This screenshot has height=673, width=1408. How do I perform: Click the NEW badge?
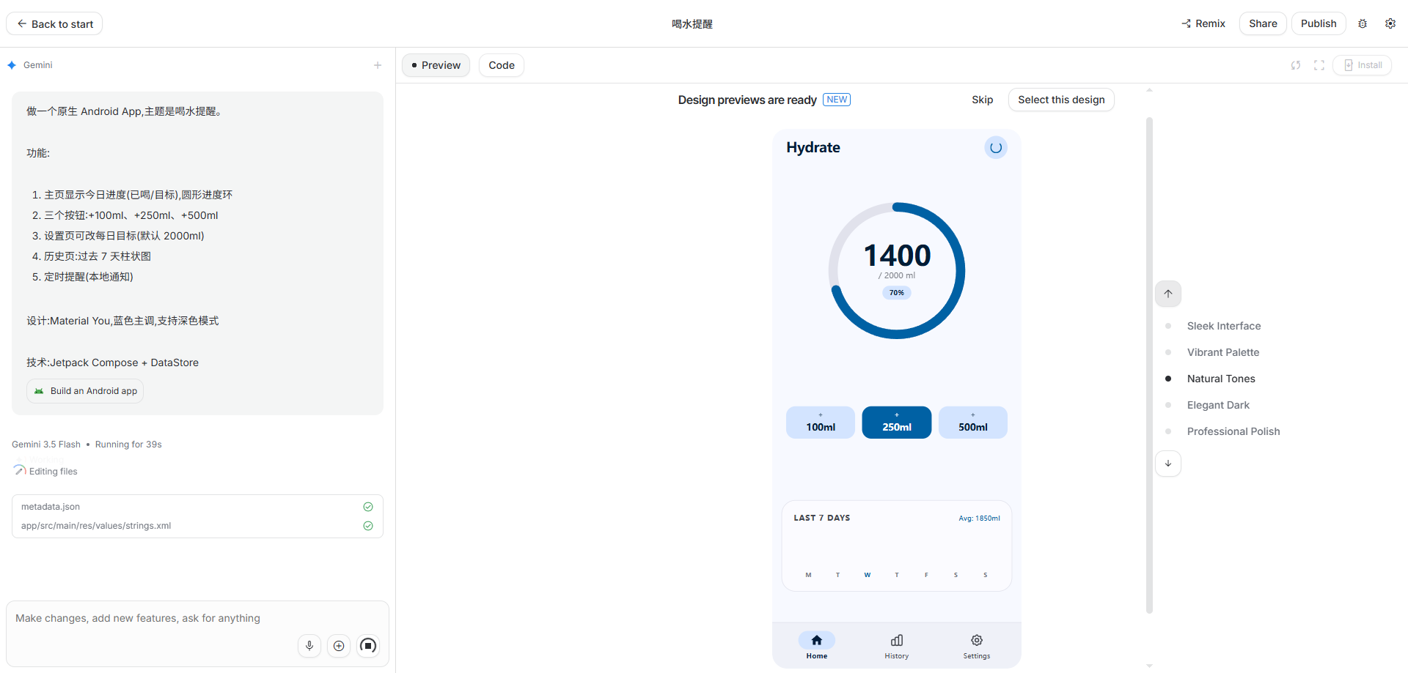pyautogui.click(x=837, y=100)
